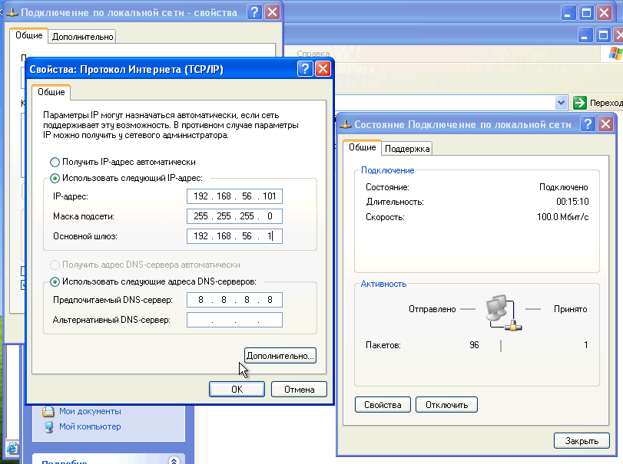The width and height of the screenshot is (623, 464).
Task: Open Мои документы link
Action: click(x=90, y=411)
